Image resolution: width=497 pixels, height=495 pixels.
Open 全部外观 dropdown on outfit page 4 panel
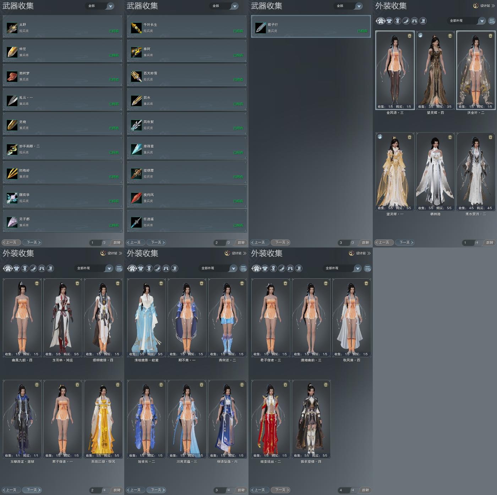(x=342, y=268)
